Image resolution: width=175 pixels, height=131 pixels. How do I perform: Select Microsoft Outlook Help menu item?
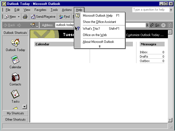tap(100, 16)
